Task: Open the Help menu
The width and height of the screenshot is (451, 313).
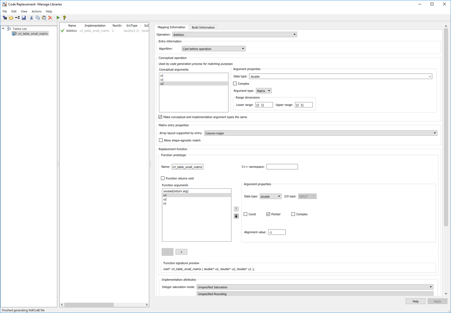Action: point(49,11)
